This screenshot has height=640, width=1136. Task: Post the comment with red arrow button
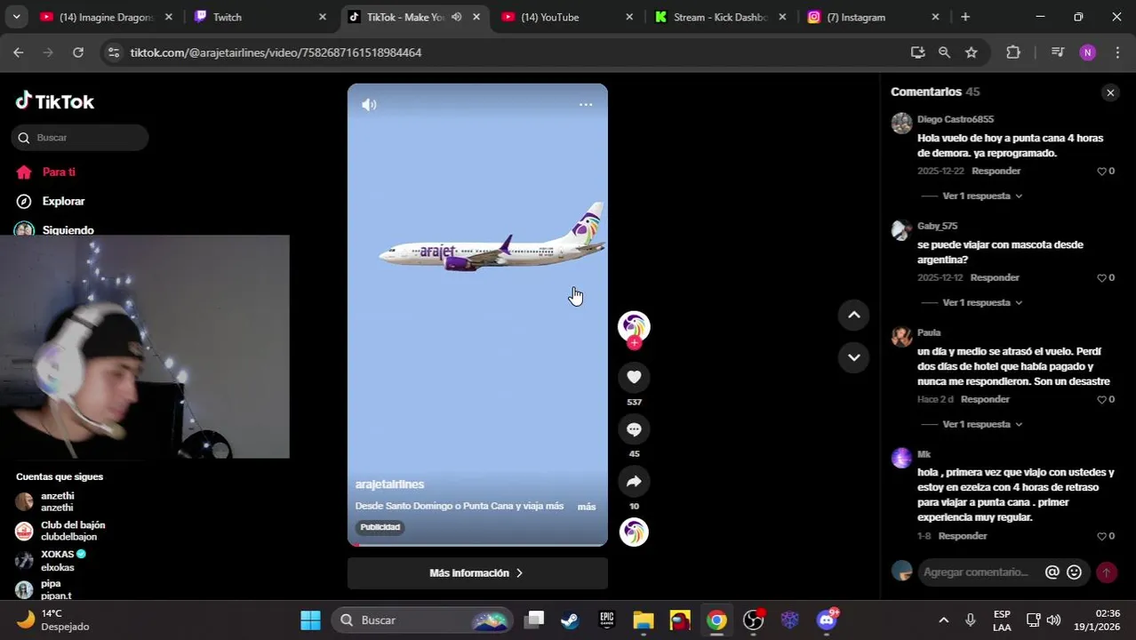pos(1107,572)
